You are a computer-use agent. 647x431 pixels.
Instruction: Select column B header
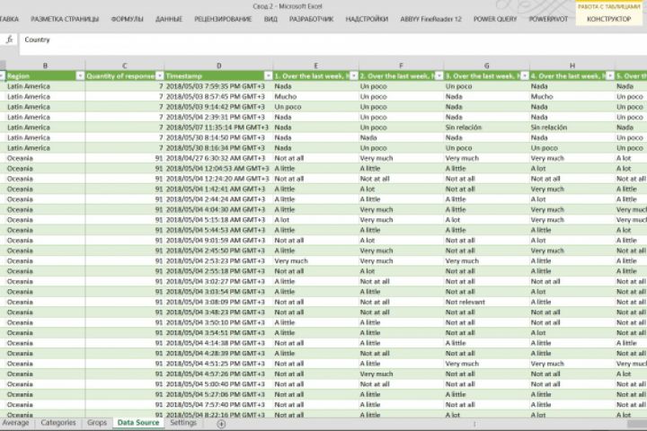45,66
